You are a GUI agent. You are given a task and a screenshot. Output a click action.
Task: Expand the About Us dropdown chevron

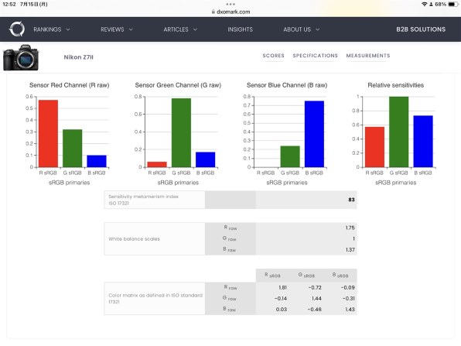pyautogui.click(x=318, y=29)
